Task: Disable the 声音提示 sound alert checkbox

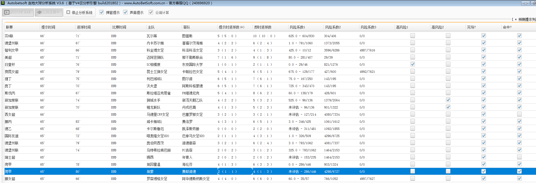Action: pos(125,12)
